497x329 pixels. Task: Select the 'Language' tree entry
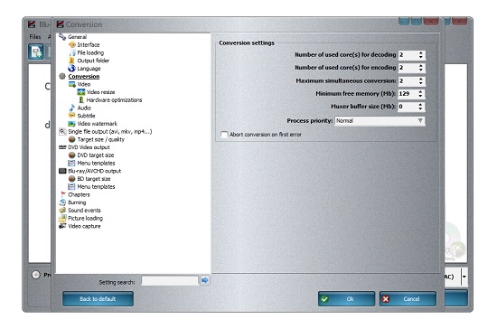coord(89,69)
